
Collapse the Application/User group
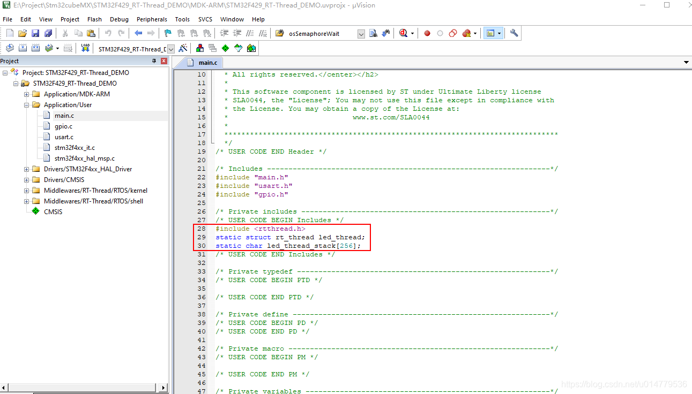click(x=26, y=105)
